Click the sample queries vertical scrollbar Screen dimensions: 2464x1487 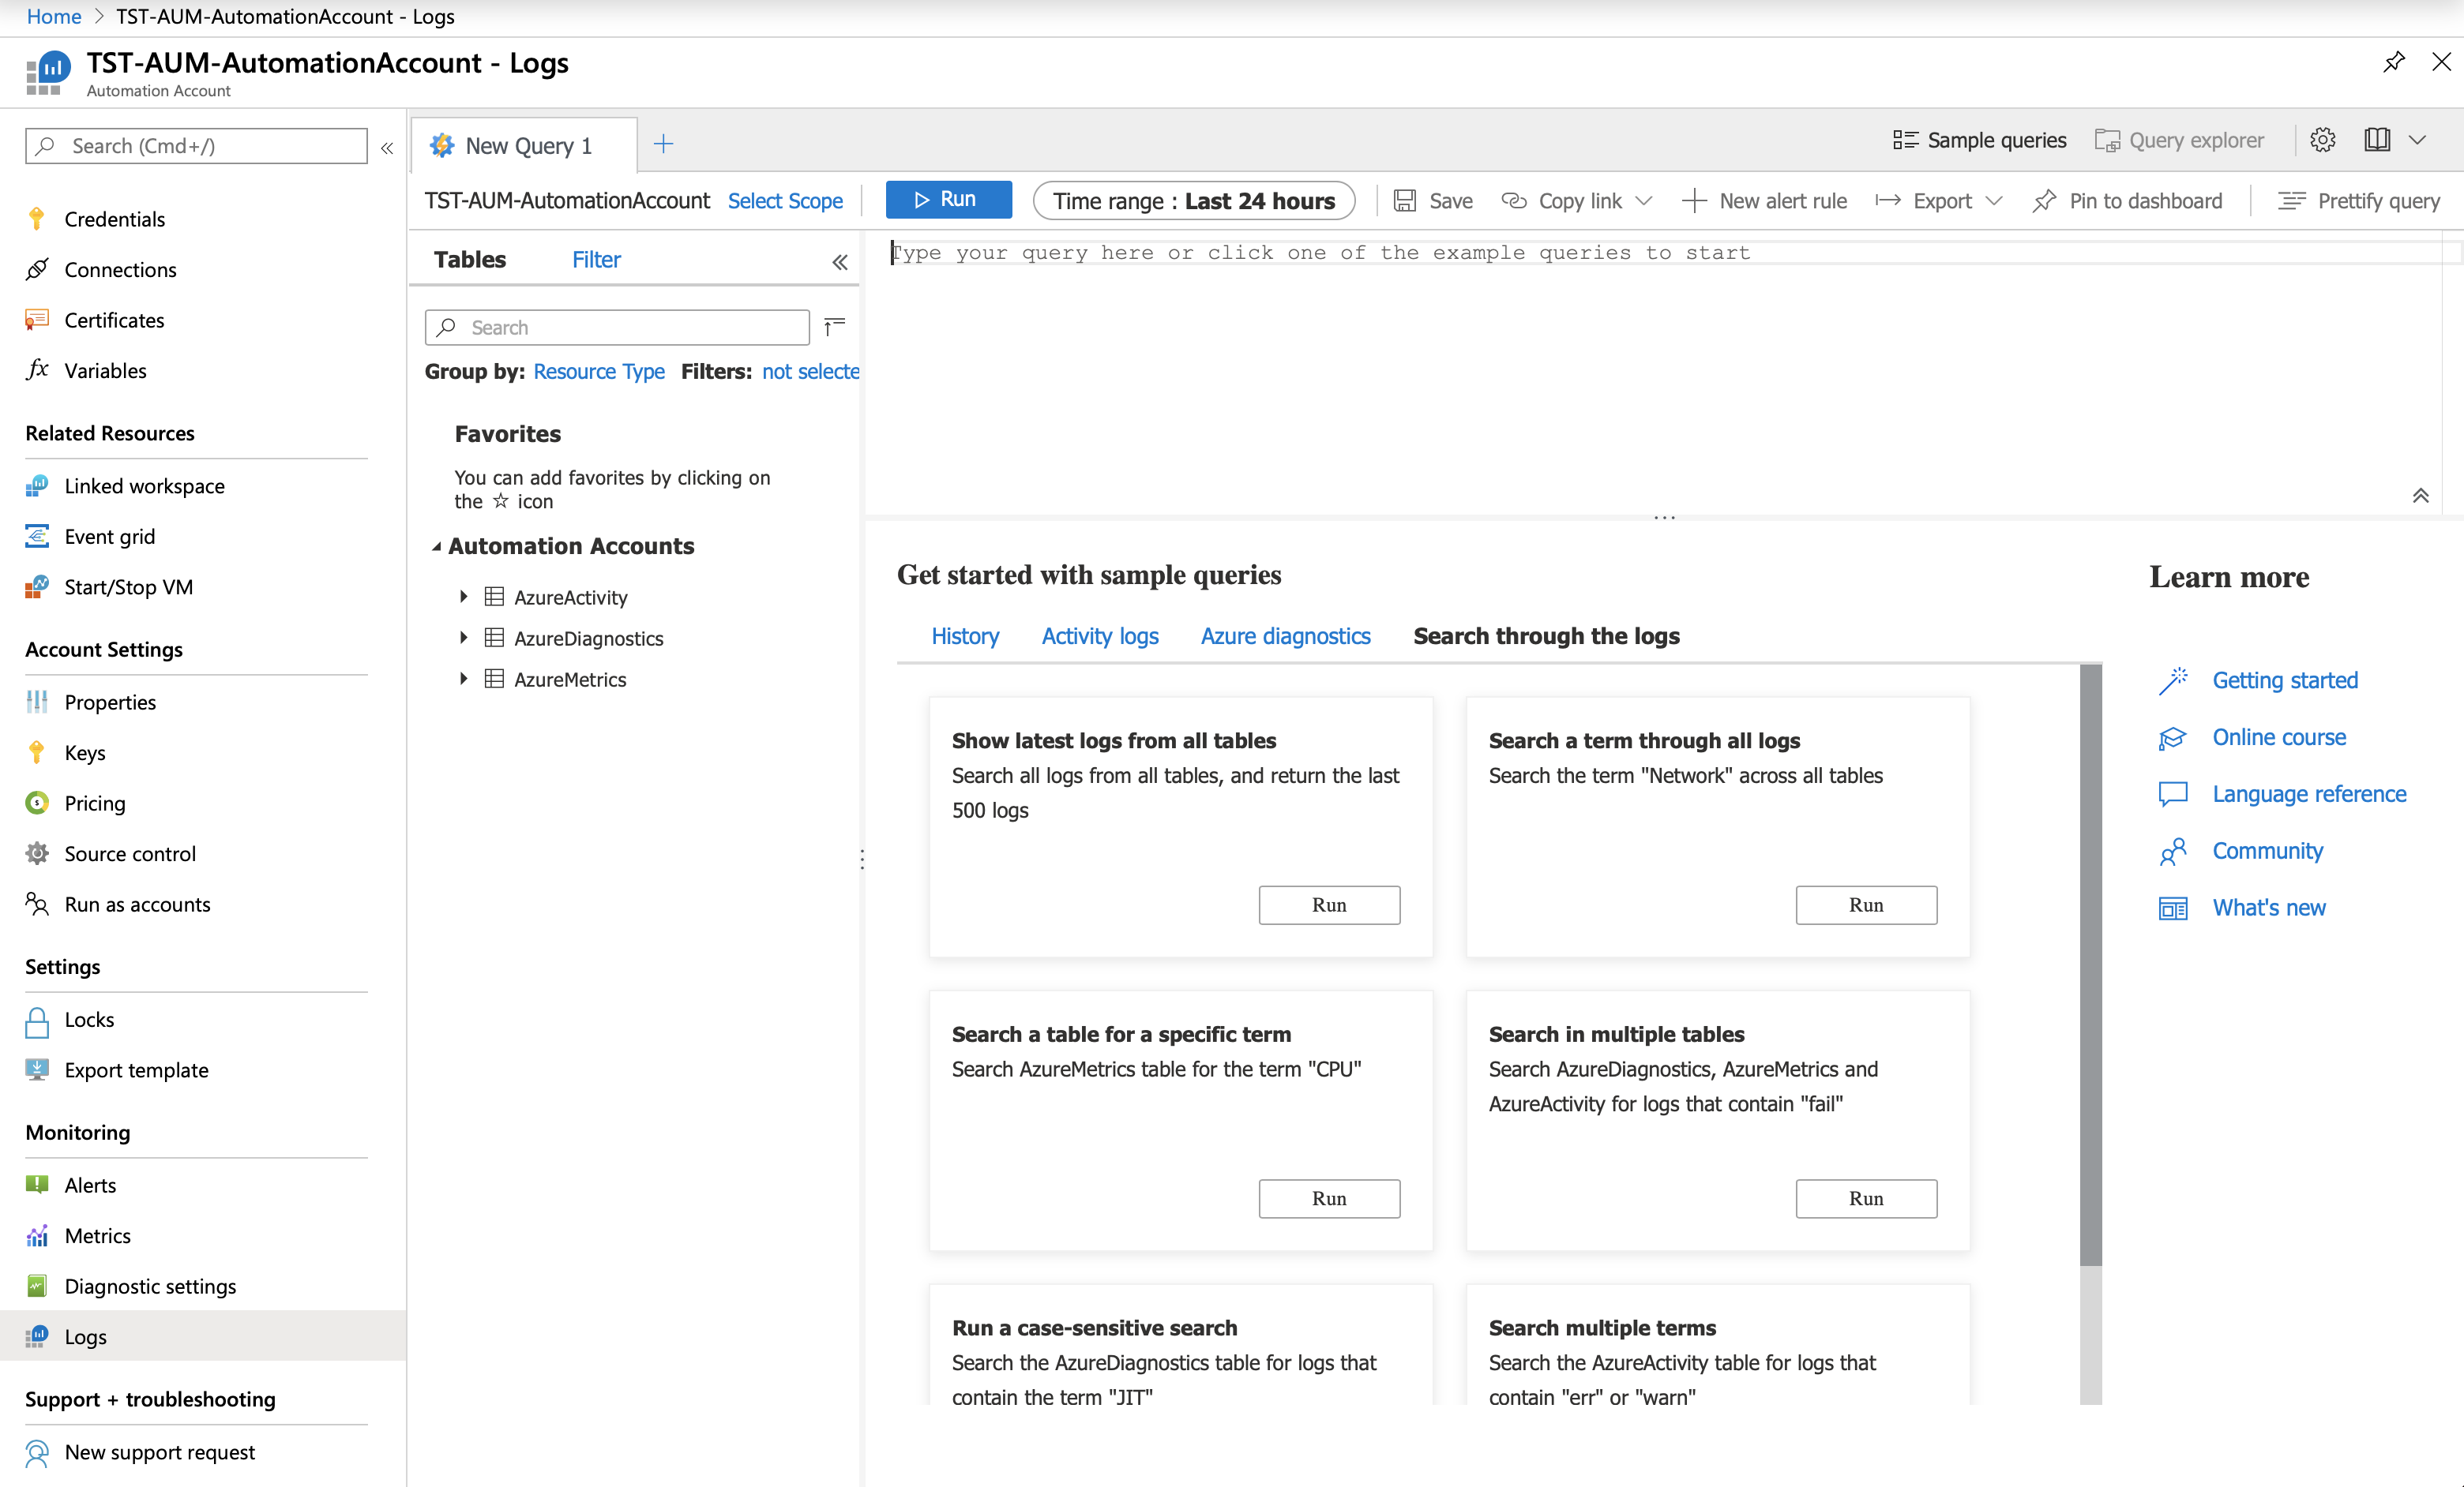2091,964
